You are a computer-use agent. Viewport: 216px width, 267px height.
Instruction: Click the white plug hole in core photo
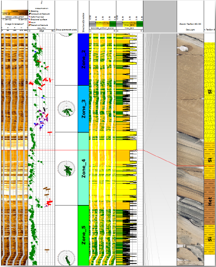184,48
